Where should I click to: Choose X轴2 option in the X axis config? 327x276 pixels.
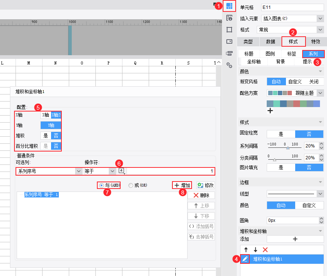(56, 115)
